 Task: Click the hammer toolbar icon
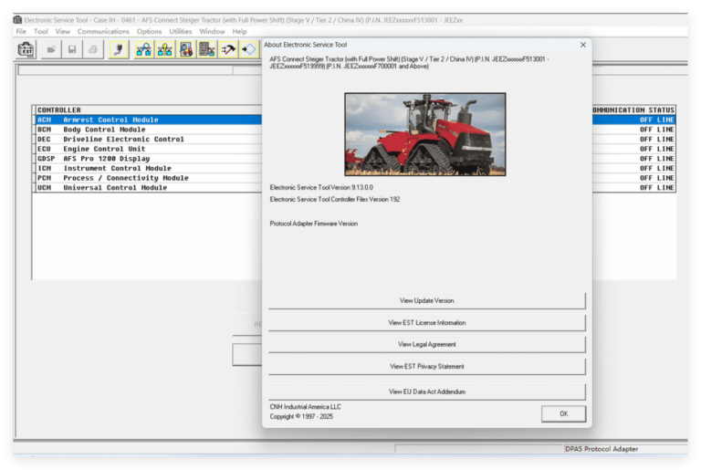click(228, 49)
